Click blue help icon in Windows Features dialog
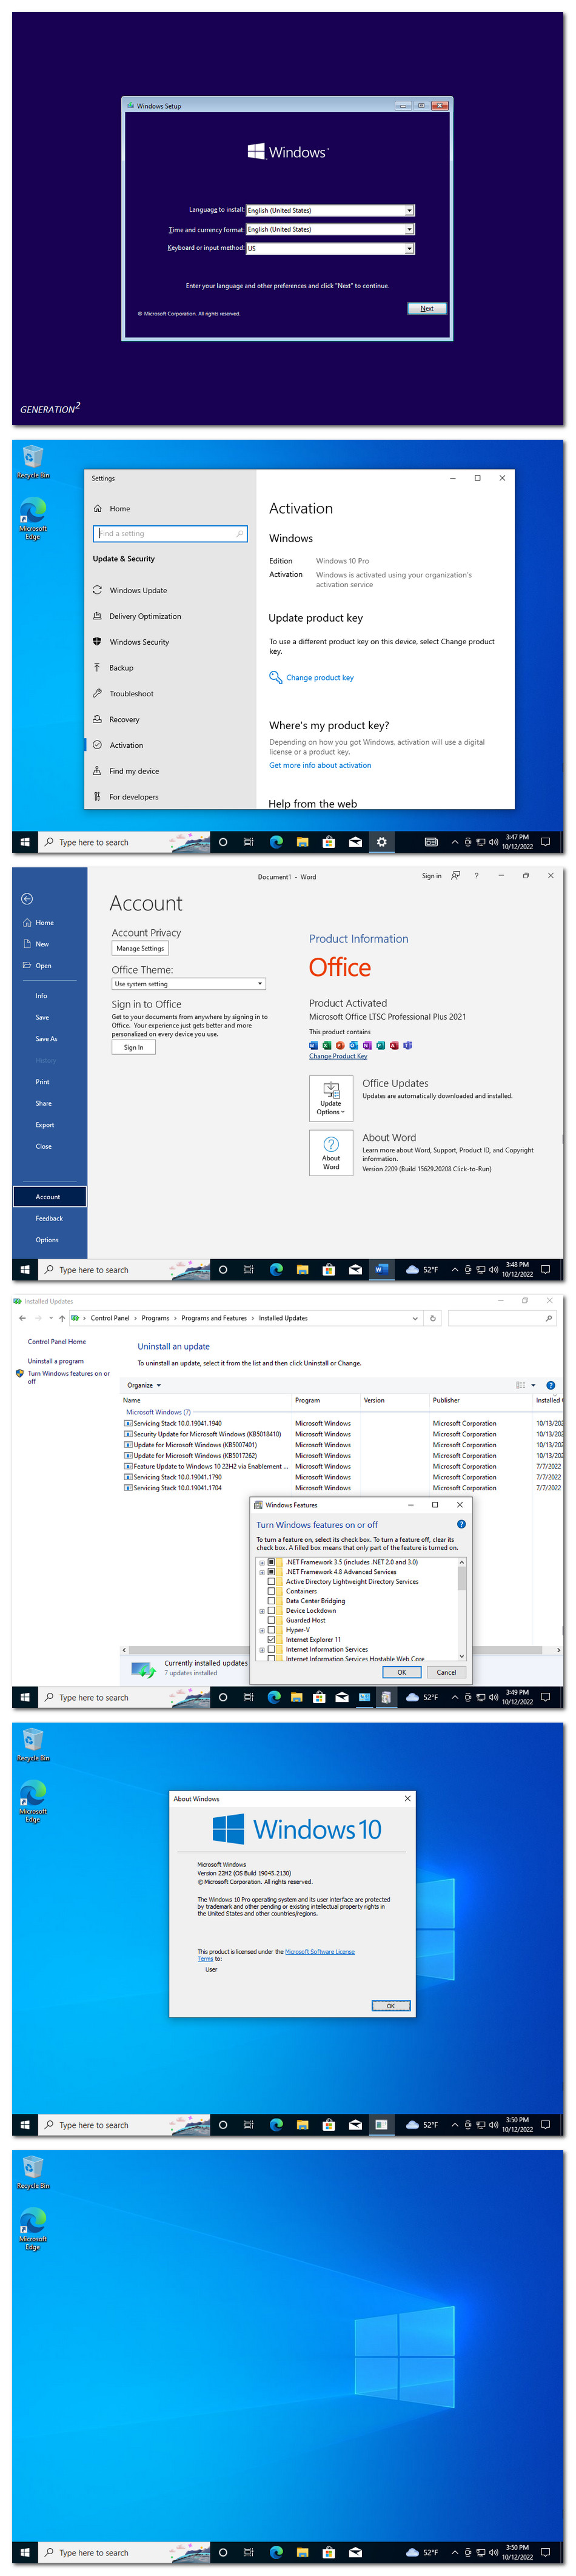This screenshot has width=576, height=2576. (461, 1524)
